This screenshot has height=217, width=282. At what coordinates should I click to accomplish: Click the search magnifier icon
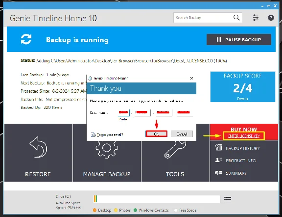236,18
